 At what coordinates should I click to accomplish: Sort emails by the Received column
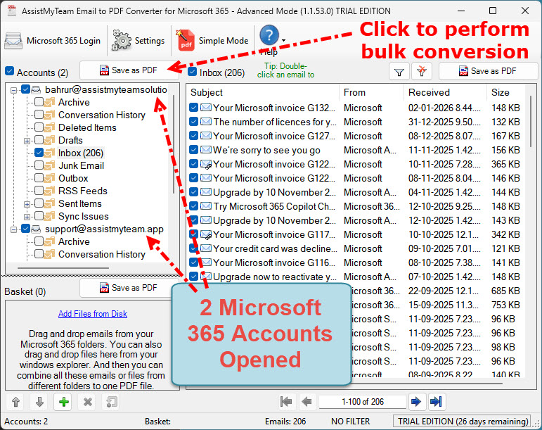click(444, 92)
